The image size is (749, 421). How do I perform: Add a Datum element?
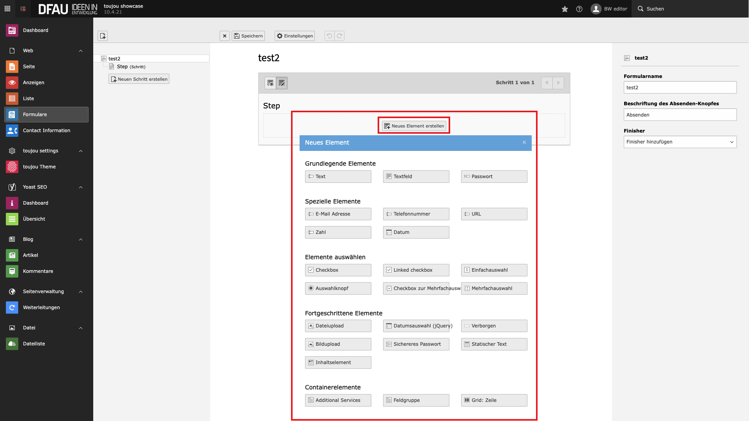click(x=416, y=232)
